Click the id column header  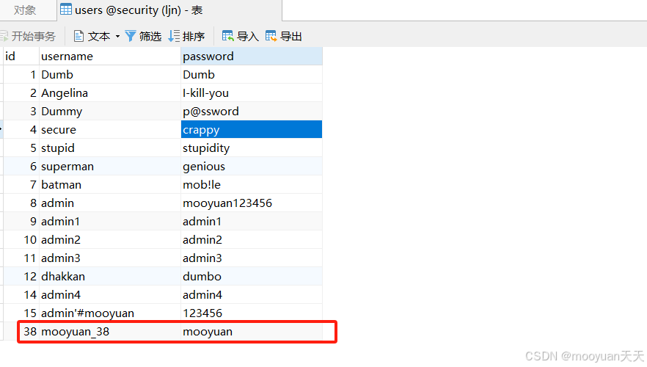pyautogui.click(x=21, y=56)
